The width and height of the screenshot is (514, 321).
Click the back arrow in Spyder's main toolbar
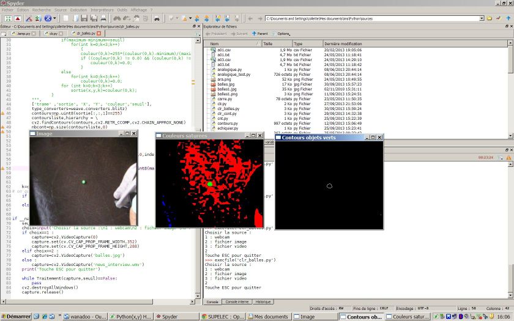pos(250,19)
